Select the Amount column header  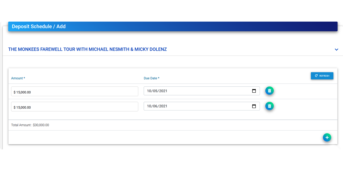[18, 78]
